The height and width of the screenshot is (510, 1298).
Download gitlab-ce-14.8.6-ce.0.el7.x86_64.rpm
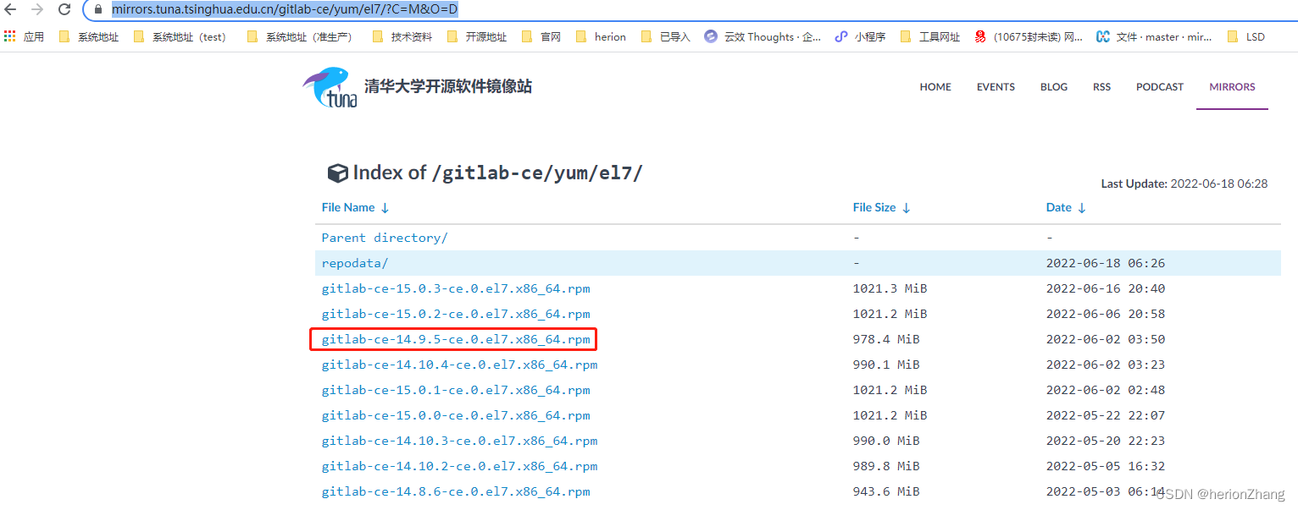(456, 491)
